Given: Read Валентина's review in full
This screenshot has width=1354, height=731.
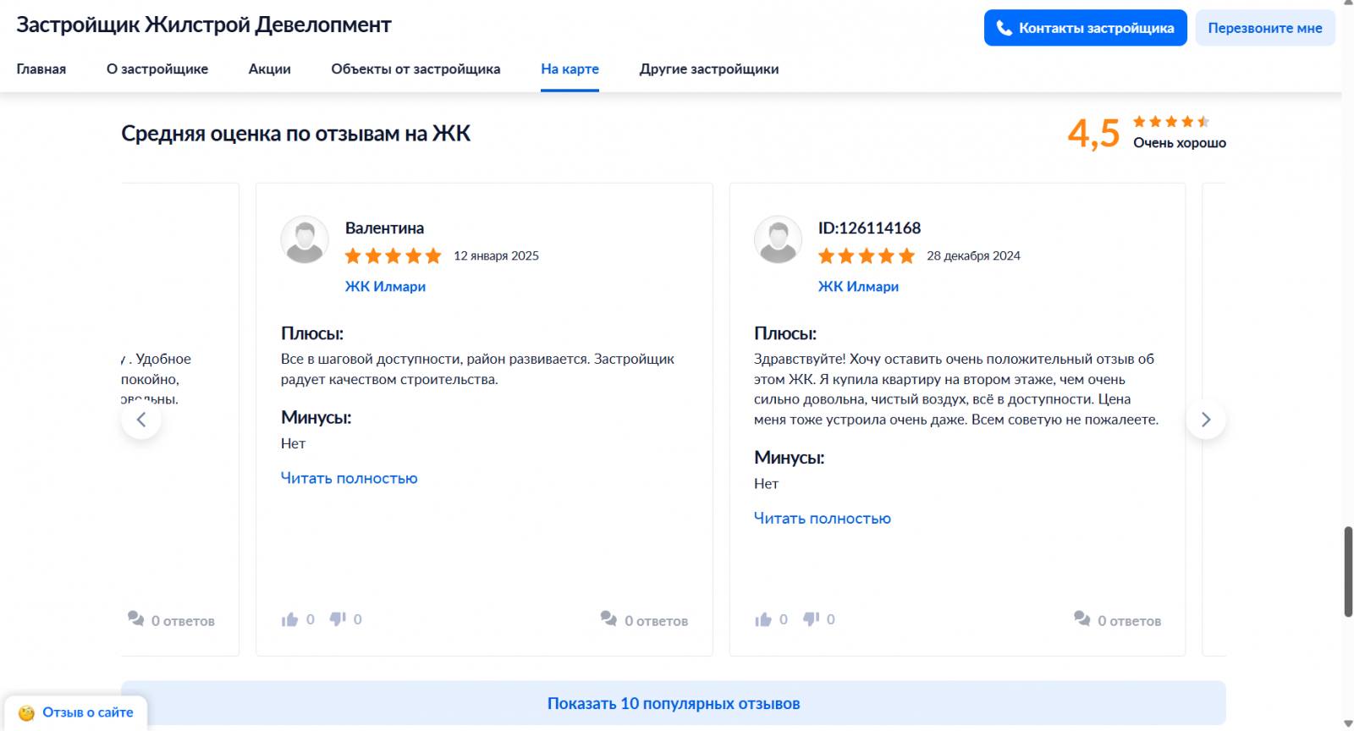Looking at the screenshot, I should [350, 479].
